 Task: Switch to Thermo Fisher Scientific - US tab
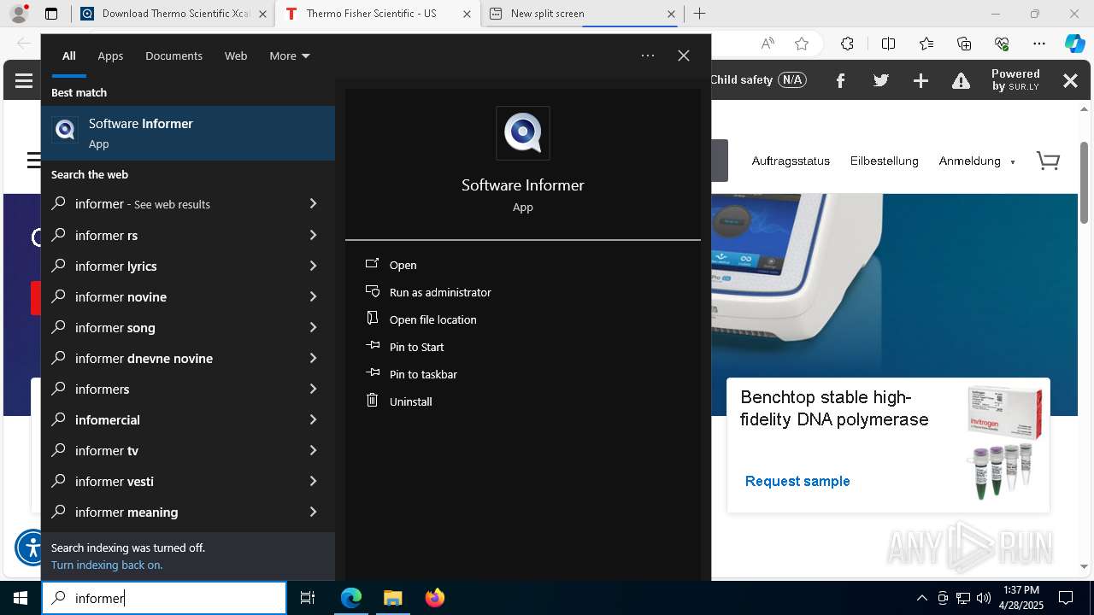376,14
